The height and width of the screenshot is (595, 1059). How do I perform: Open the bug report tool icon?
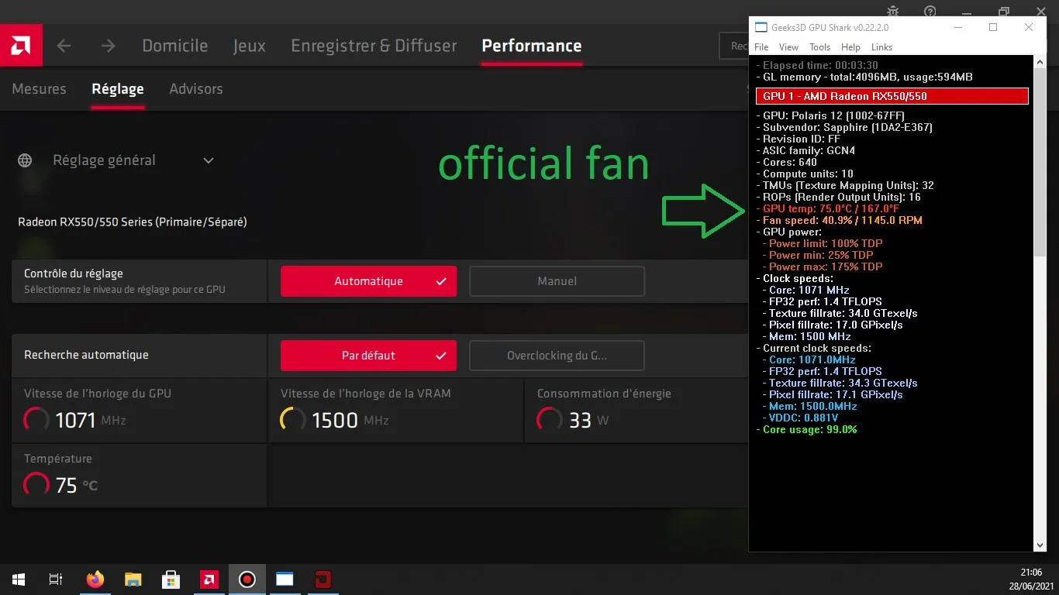(893, 12)
